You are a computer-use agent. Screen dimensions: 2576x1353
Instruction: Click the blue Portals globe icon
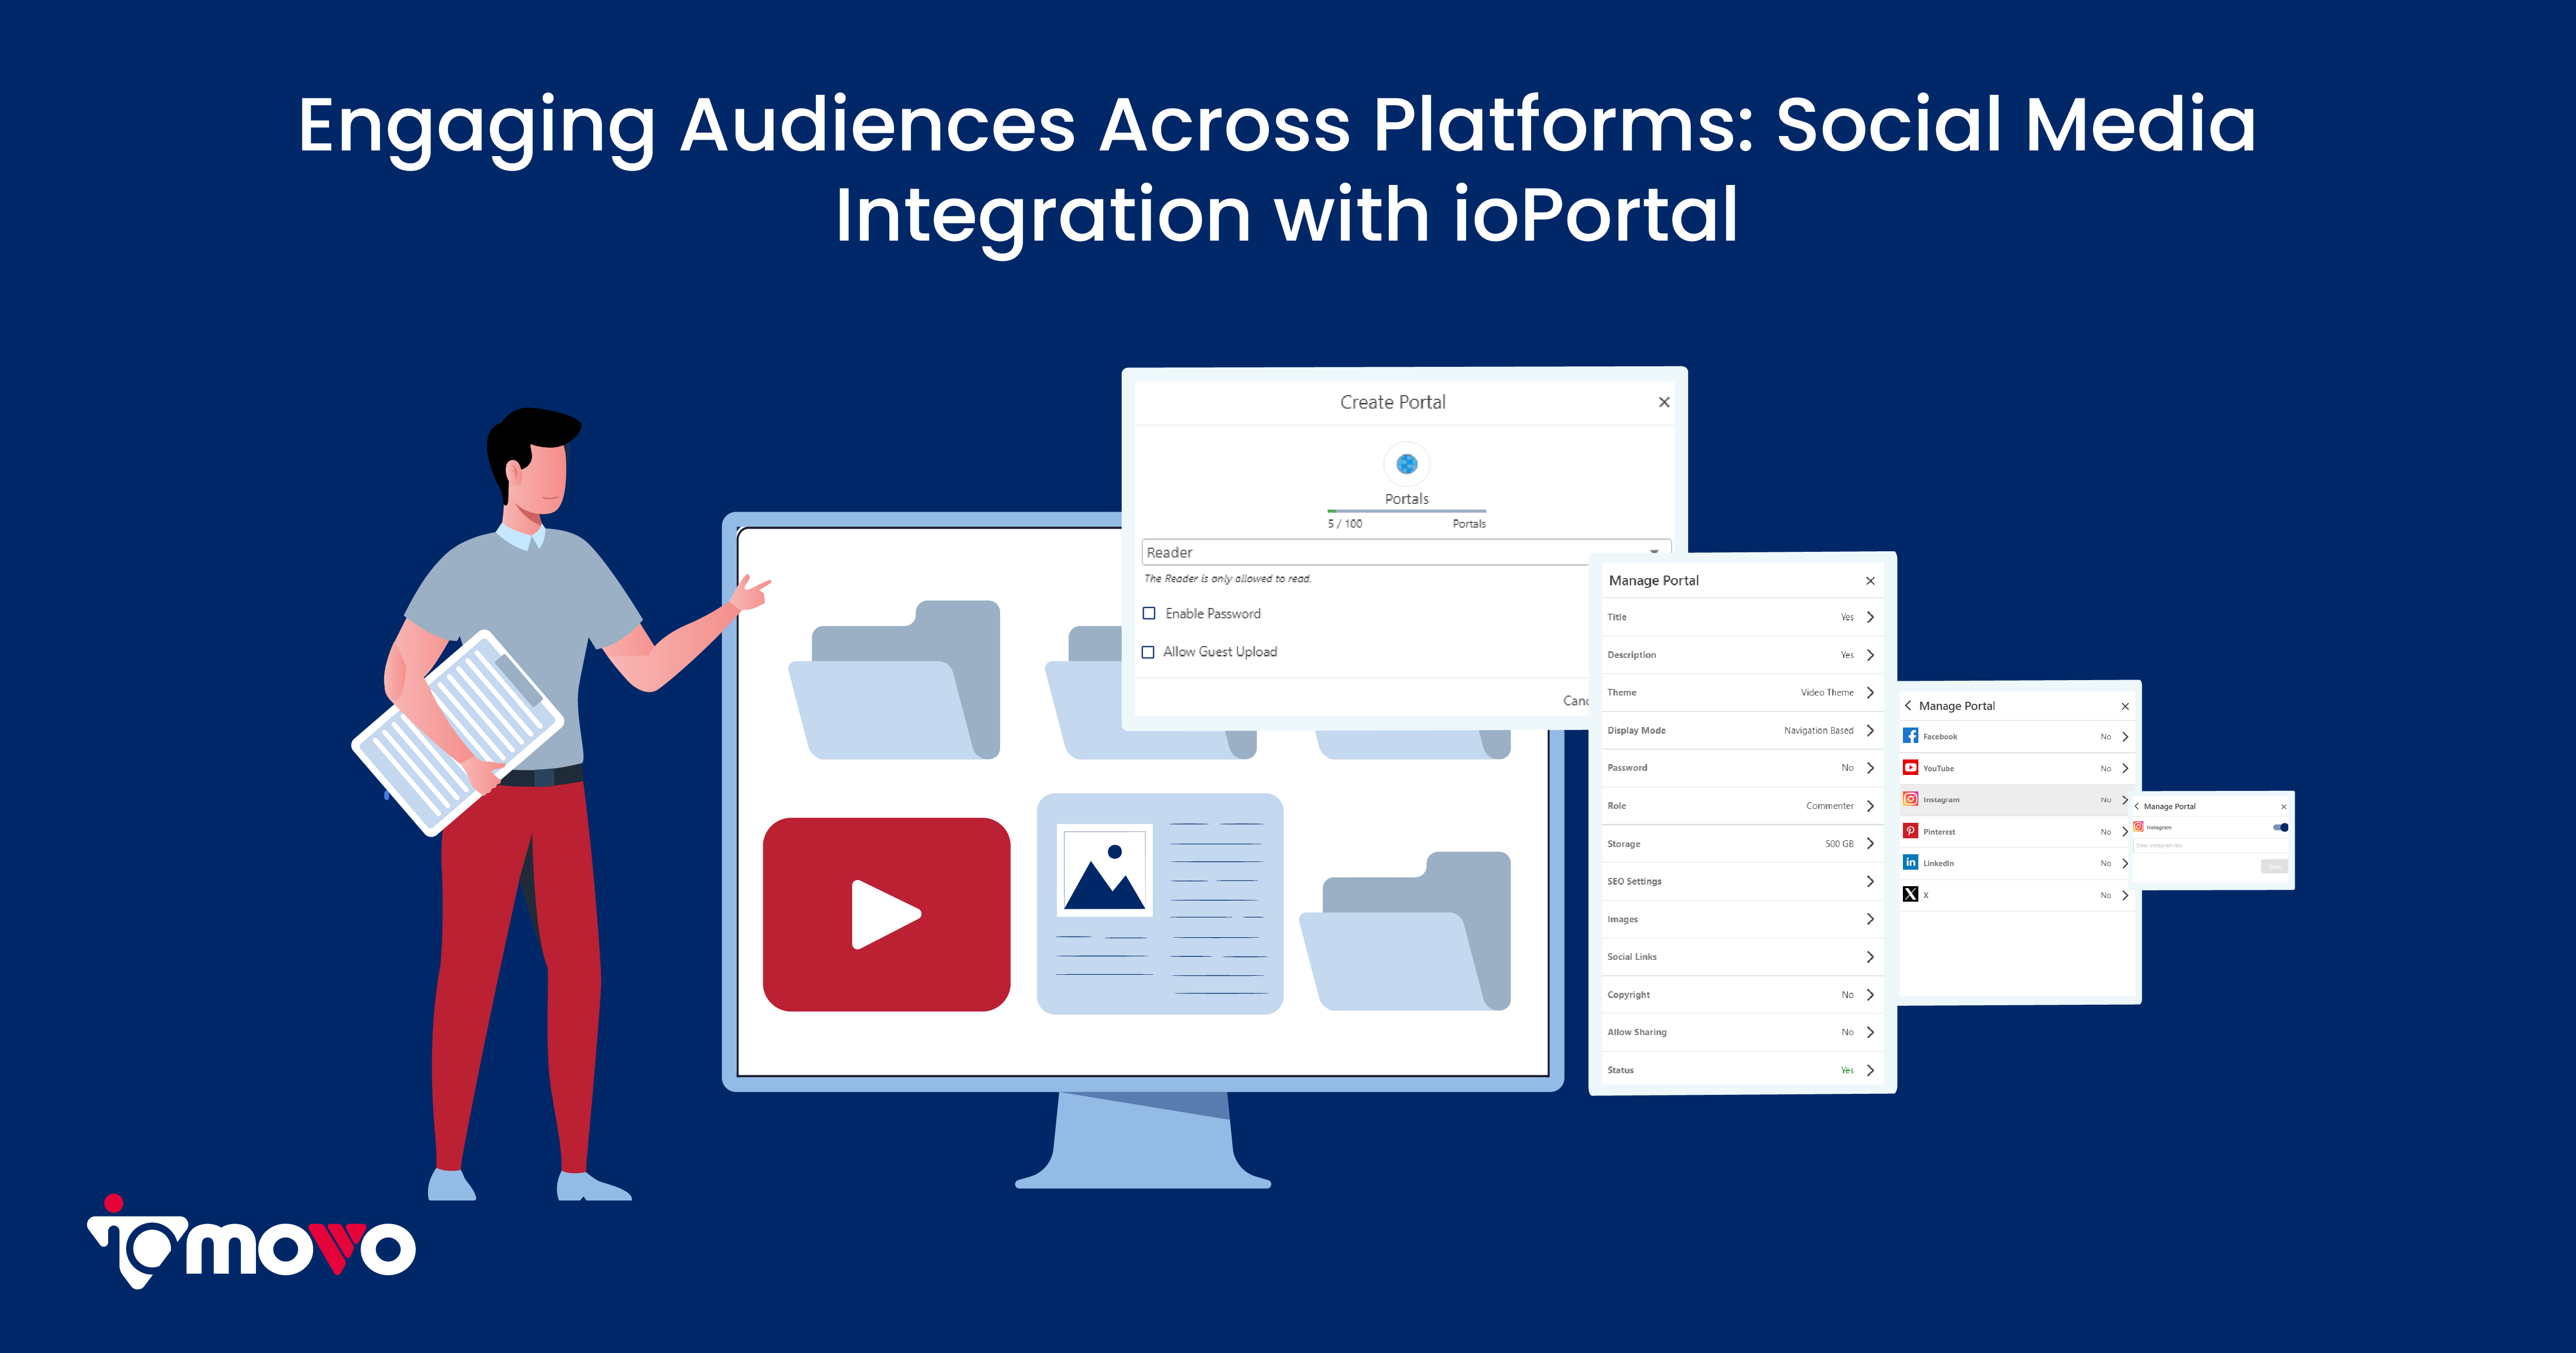click(1406, 463)
